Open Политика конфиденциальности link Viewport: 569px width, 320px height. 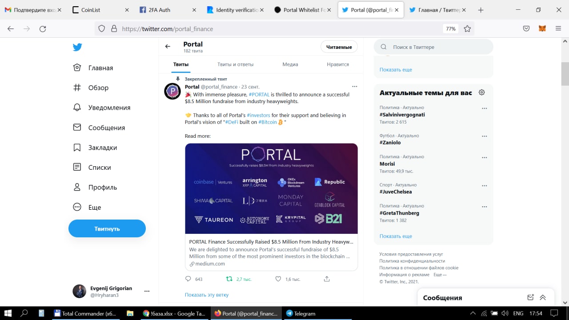pos(412,261)
